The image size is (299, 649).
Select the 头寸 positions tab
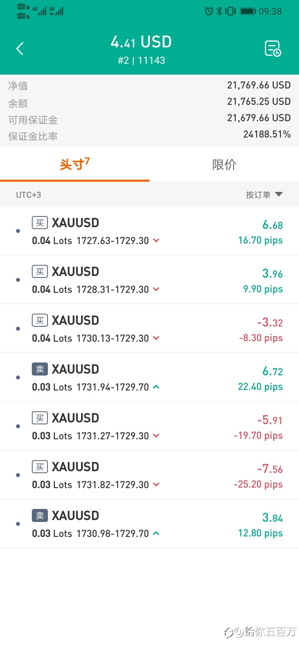tap(75, 164)
